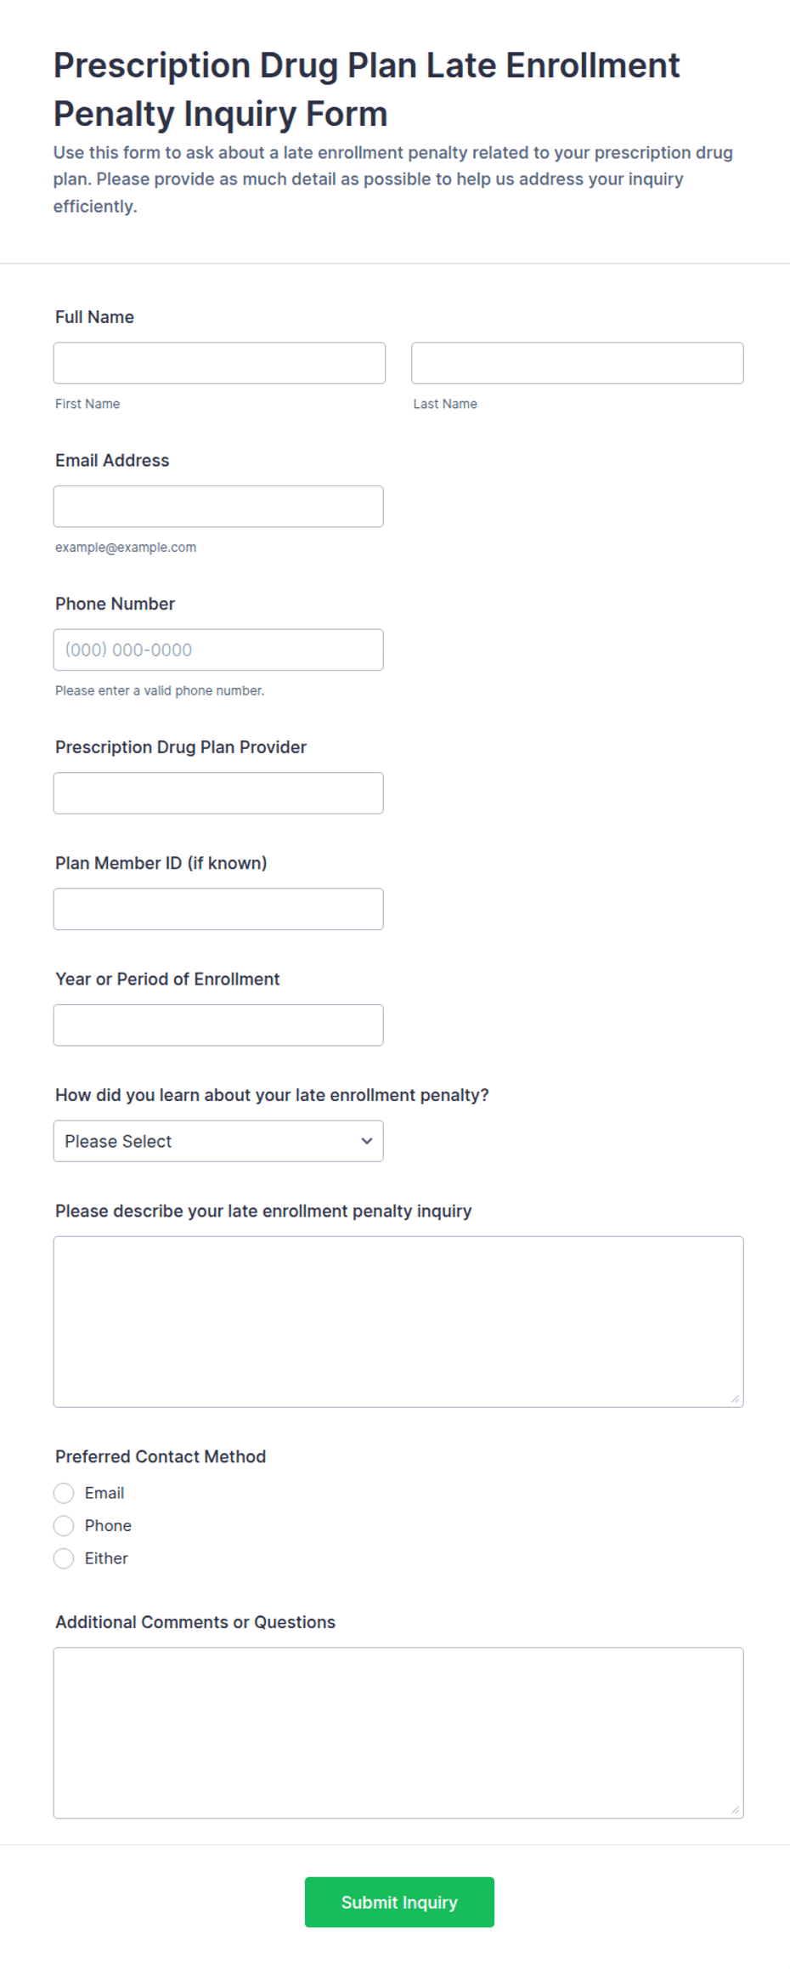
Task: Click the Additional Comments textarea resize handle
Action: point(735,1810)
